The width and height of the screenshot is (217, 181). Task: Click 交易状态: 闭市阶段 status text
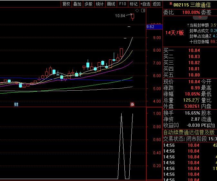point(185,139)
